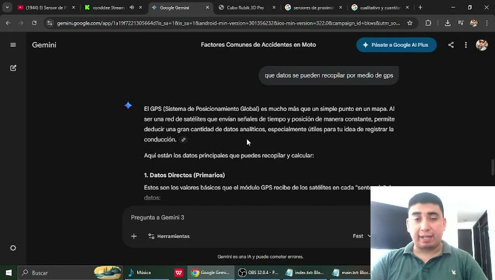
Task: View site information icon beside URL
Action: (49, 23)
